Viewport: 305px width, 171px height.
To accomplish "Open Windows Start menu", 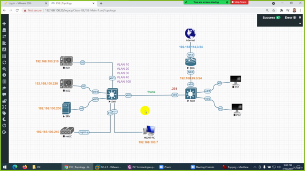I will coord(5,167).
